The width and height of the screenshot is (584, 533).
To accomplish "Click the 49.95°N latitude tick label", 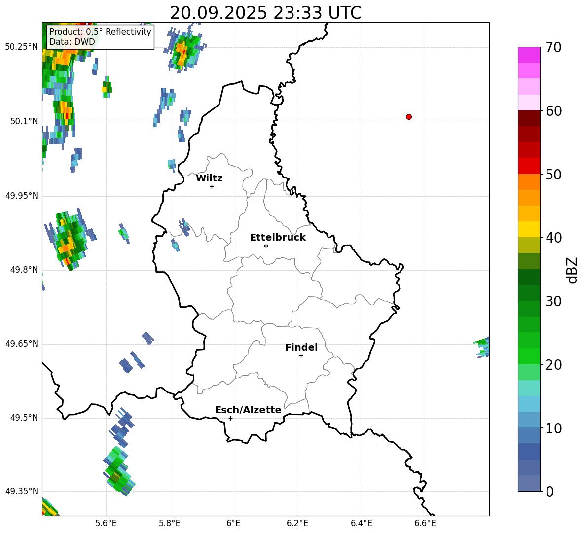I will (x=22, y=196).
